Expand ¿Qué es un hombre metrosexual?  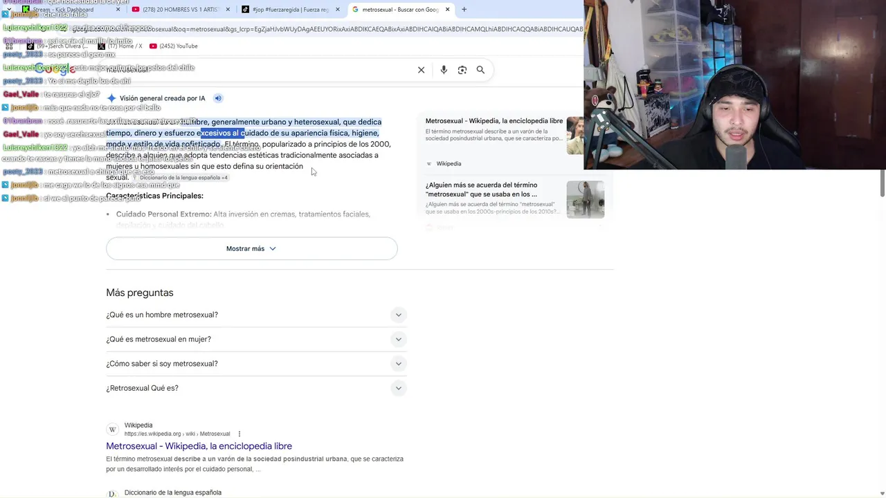(x=256, y=315)
